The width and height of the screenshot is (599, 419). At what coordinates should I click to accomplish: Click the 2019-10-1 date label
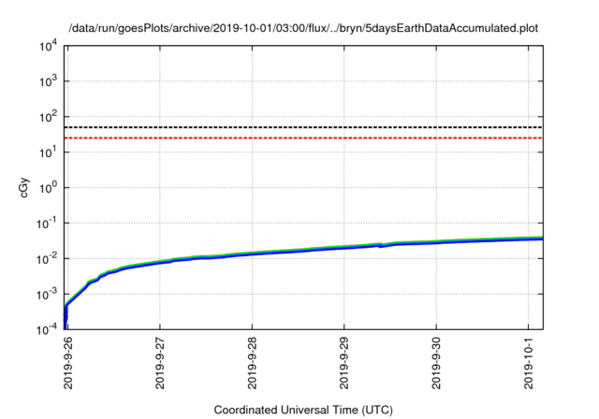pyautogui.click(x=528, y=363)
